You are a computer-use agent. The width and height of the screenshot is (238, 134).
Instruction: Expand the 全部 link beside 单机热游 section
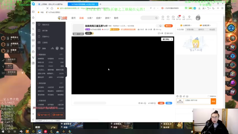pos(61,83)
